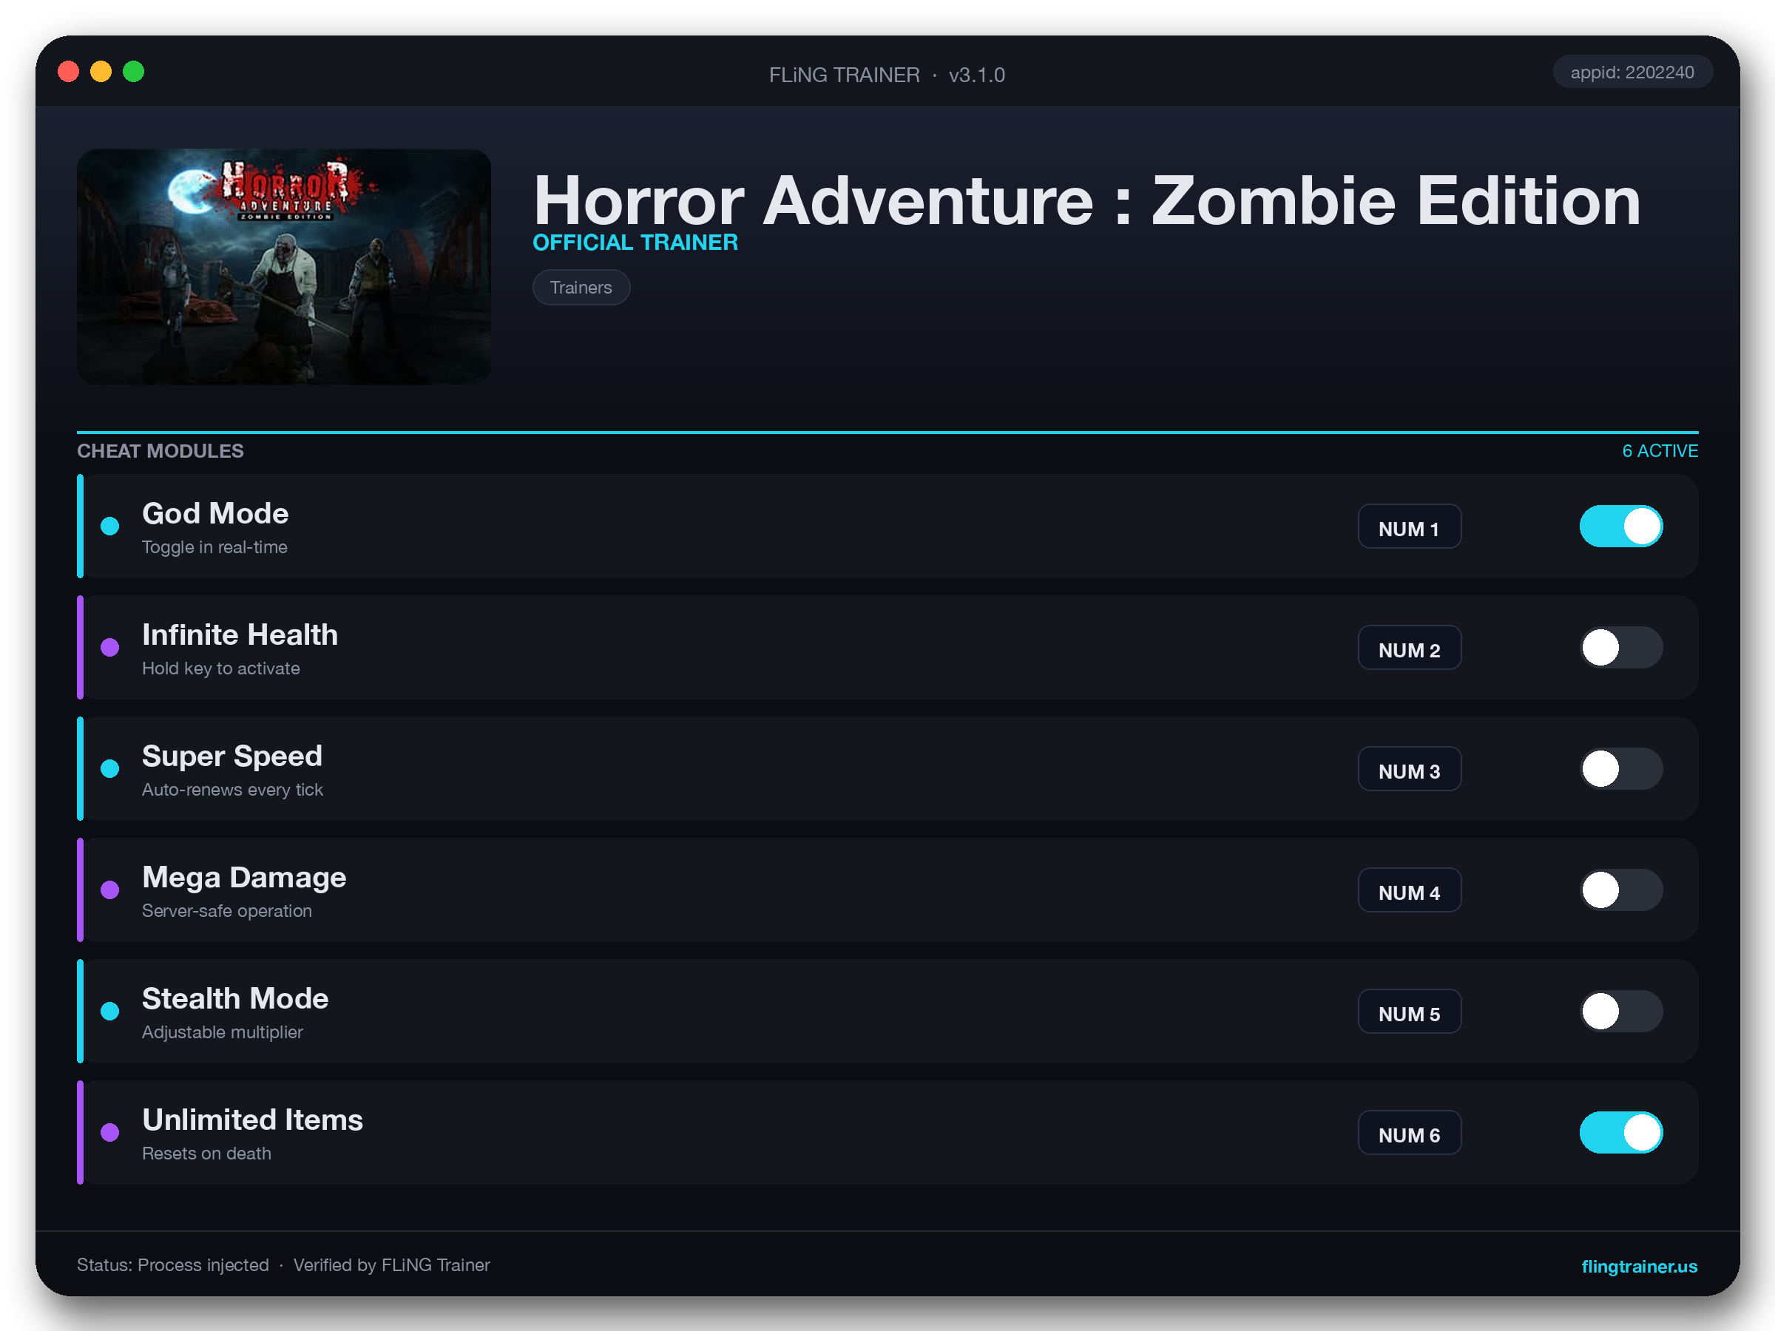
Task: Click the 'Adjustable multiplier' description
Action: [223, 1032]
